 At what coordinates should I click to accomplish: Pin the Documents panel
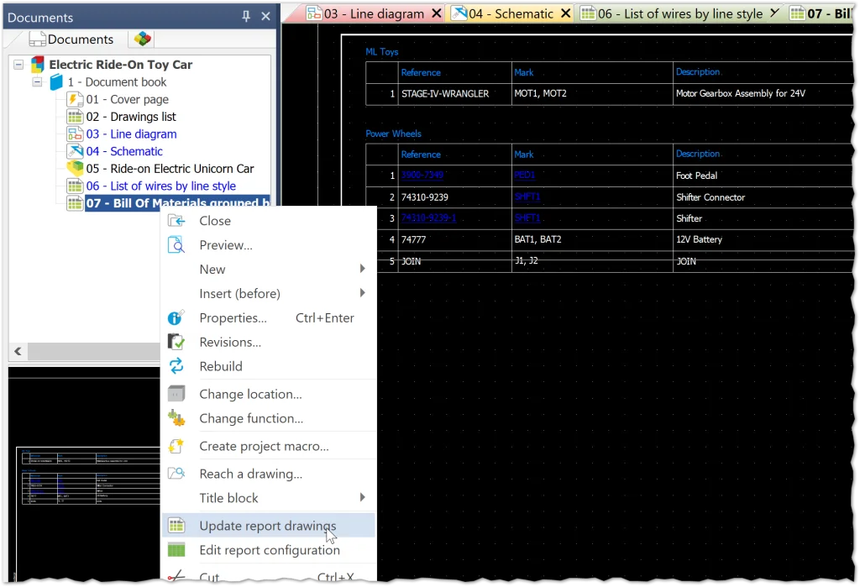[x=246, y=17]
